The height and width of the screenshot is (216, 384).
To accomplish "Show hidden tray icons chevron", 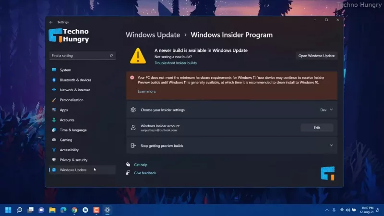I will pyautogui.click(x=327, y=210).
